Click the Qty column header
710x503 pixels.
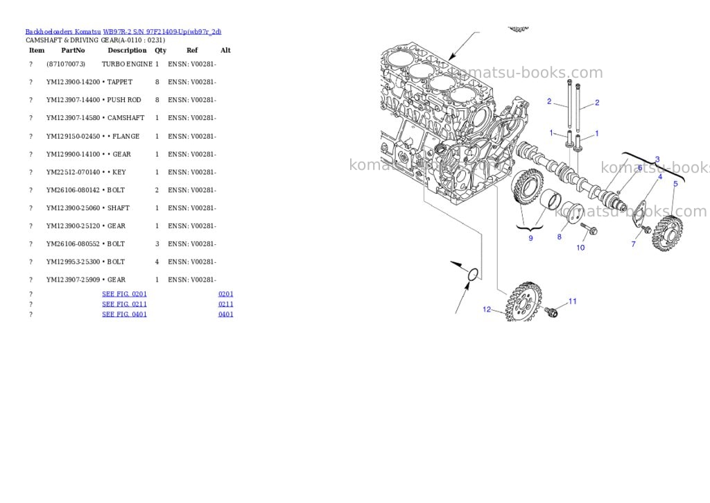coord(160,50)
